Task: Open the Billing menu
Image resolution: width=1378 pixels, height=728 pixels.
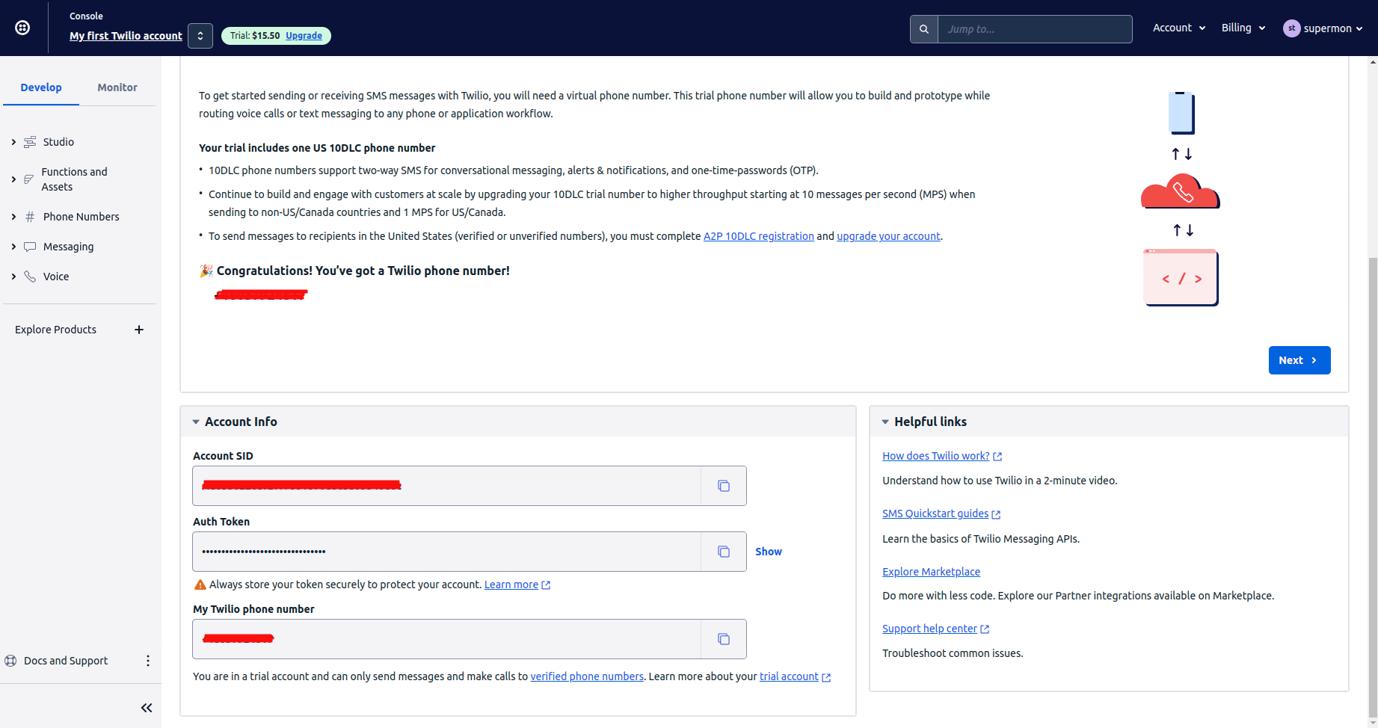Action: pos(1243,28)
